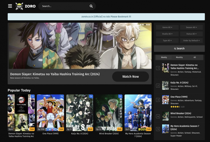Open the Demon Slayer Hashira Training Arc banner title
The image size is (210, 142).
[x=55, y=74]
